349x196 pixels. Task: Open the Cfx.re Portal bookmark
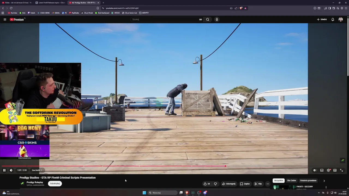tap(87, 13)
